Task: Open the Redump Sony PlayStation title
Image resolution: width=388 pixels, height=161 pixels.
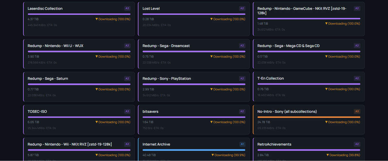Action: tap(167, 79)
